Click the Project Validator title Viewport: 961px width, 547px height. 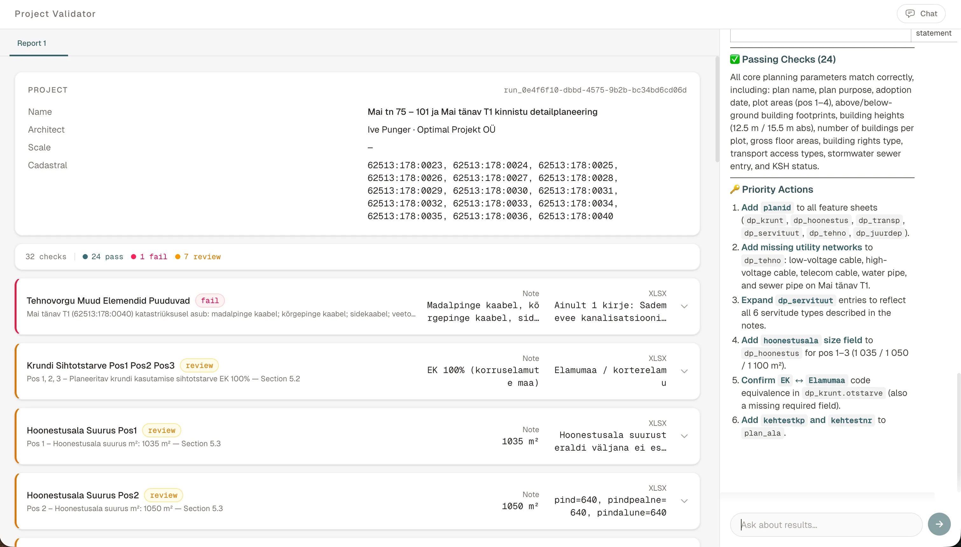tap(55, 14)
